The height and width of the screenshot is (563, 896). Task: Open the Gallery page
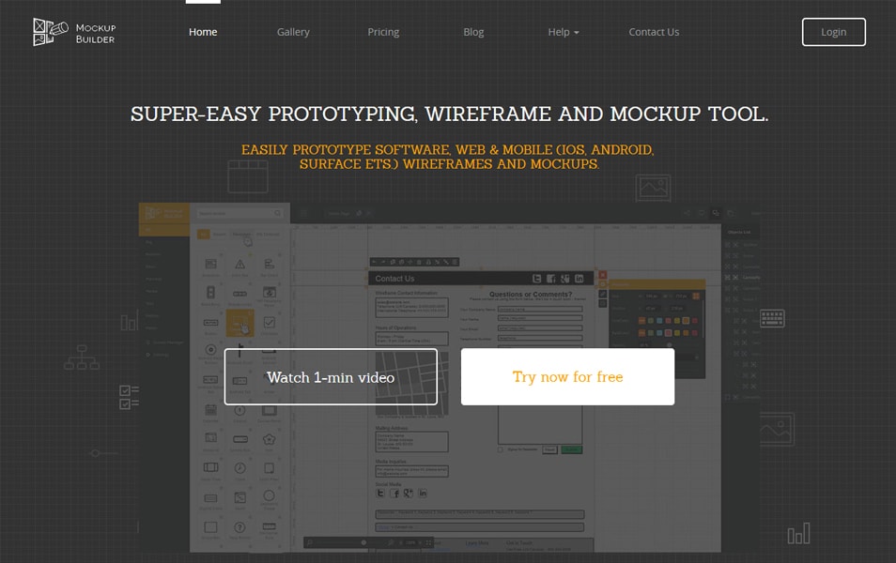point(293,32)
